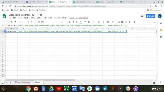164x92 pixels.
Task: Open the borders tool
Action: click(89, 22)
